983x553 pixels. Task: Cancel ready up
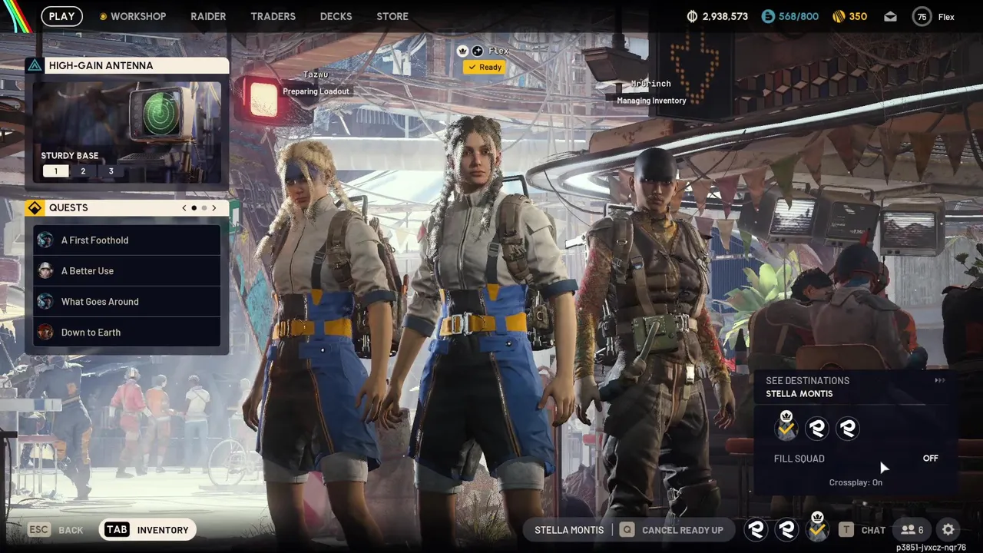(683, 530)
